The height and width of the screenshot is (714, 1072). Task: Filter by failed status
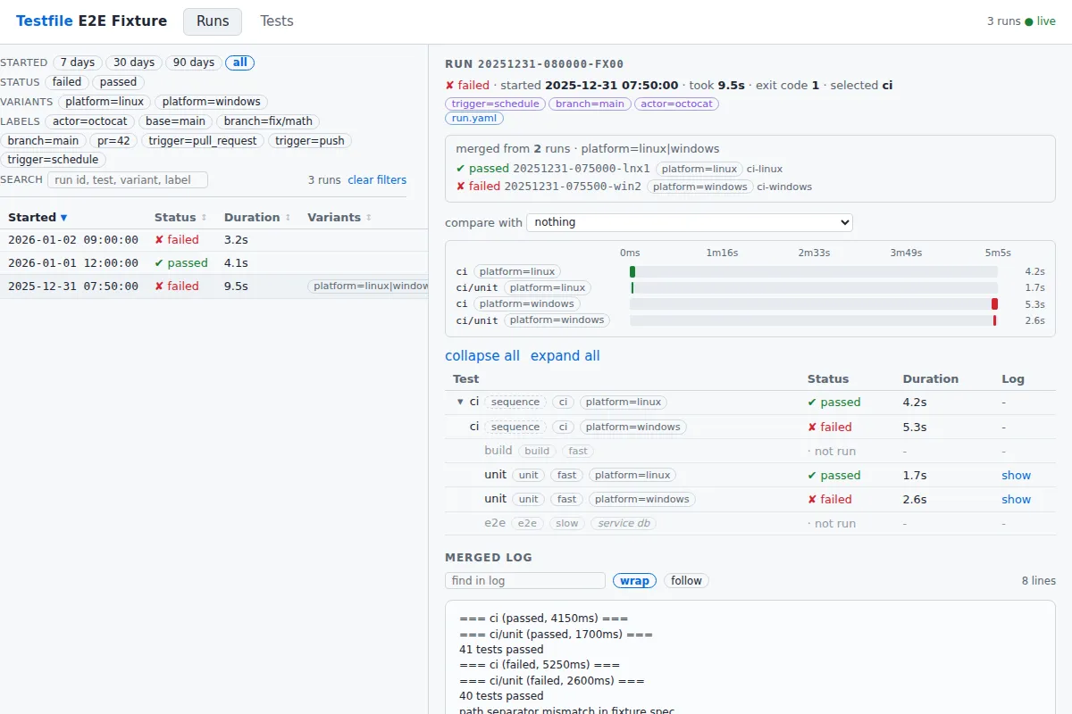coord(67,82)
